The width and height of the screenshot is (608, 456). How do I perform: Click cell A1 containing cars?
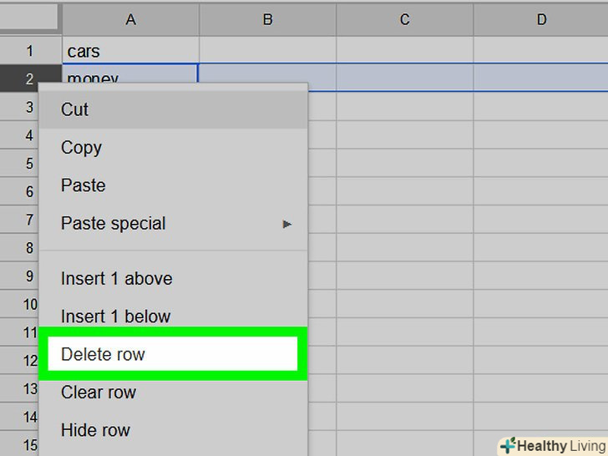130,51
